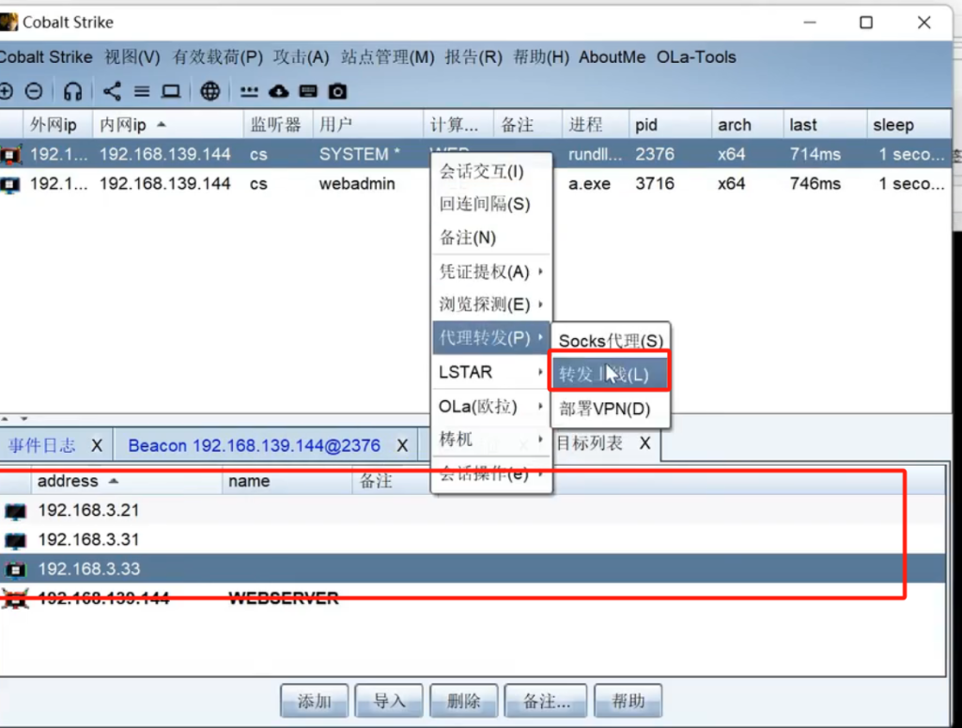The image size is (962, 728).
Task: Click the 导入 button
Action: [x=389, y=701]
